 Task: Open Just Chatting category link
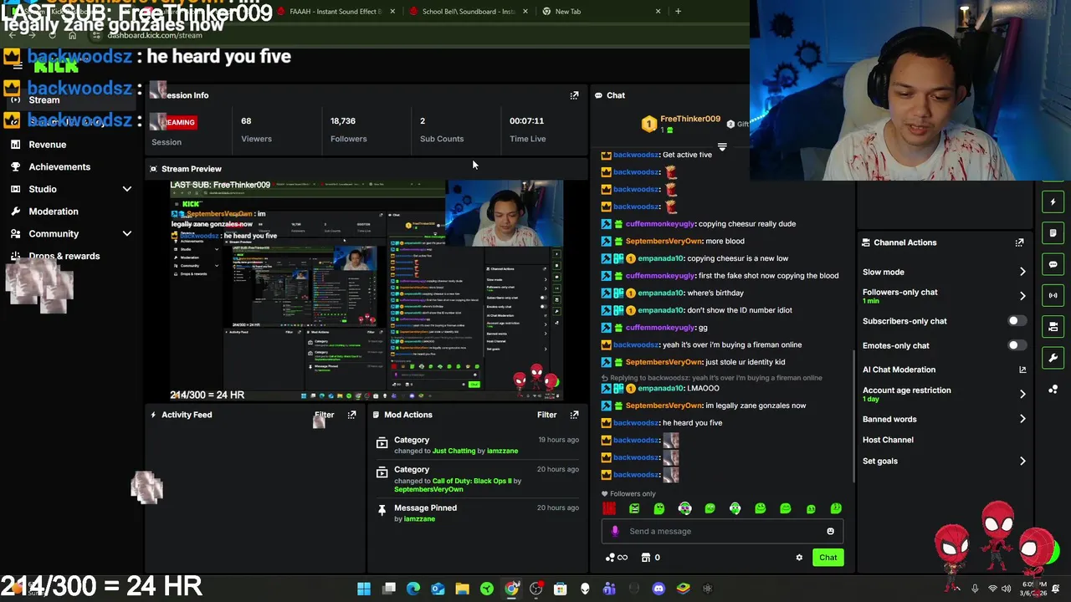454,451
